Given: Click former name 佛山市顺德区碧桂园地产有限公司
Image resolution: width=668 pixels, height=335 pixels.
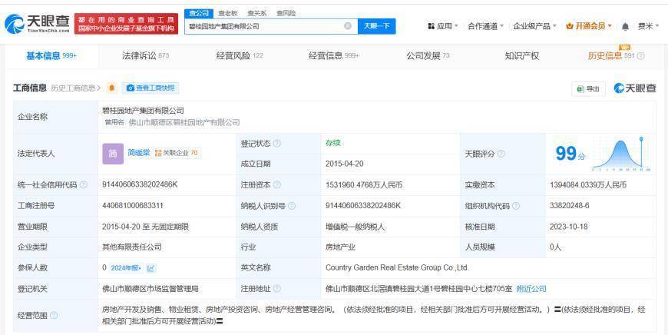Looking at the screenshot, I should click(184, 123).
